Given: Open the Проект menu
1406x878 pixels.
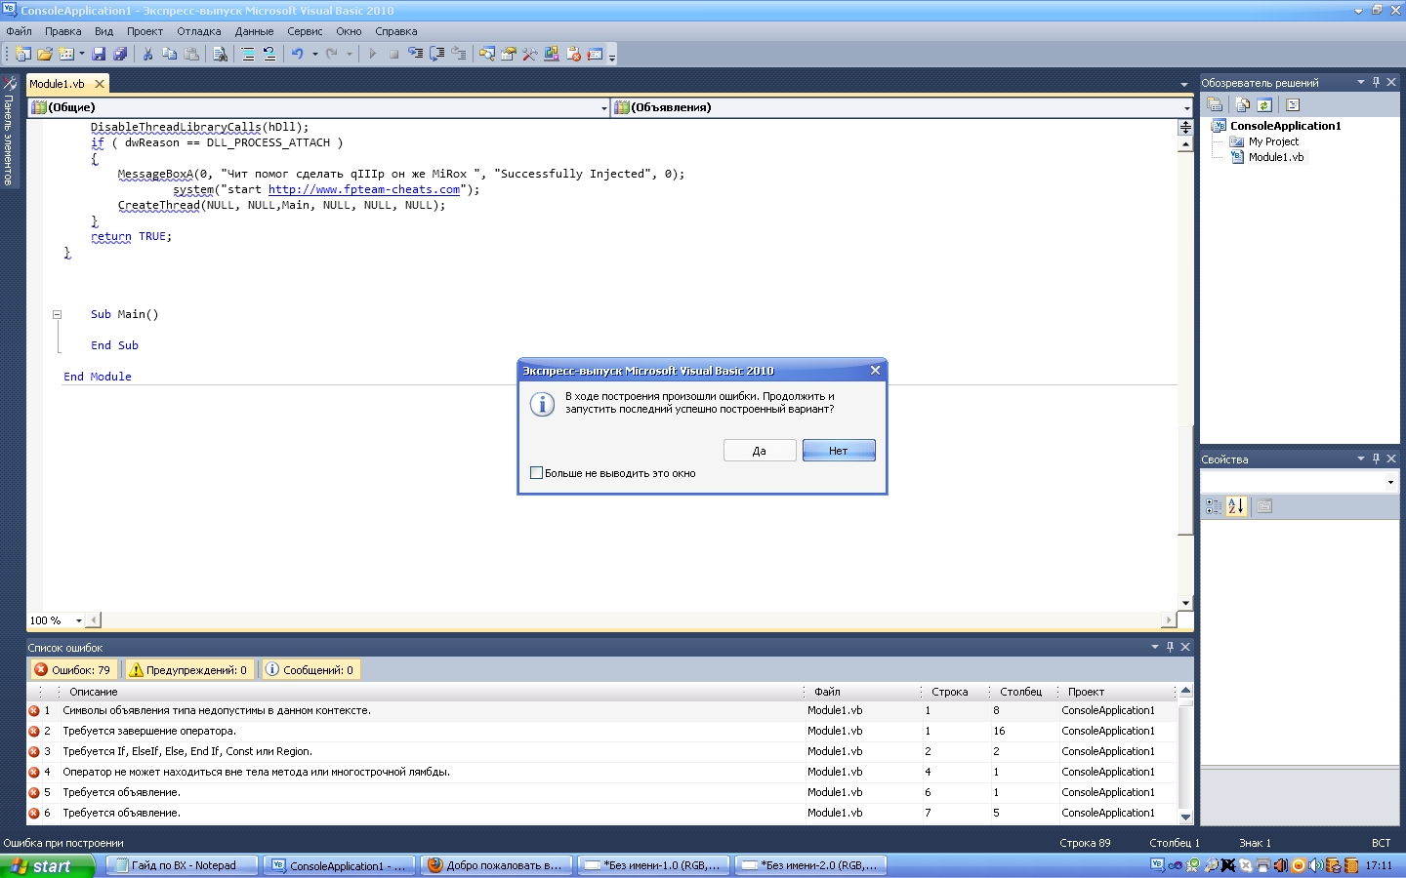Looking at the screenshot, I should tap(145, 31).
